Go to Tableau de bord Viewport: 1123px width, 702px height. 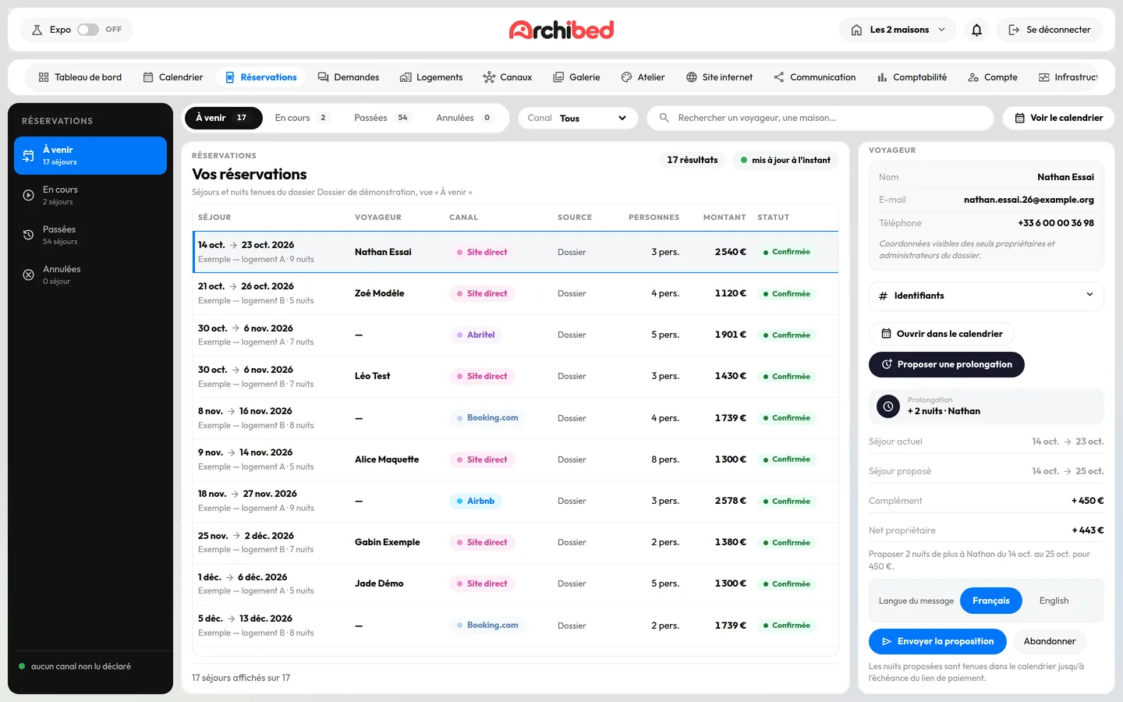pos(80,77)
